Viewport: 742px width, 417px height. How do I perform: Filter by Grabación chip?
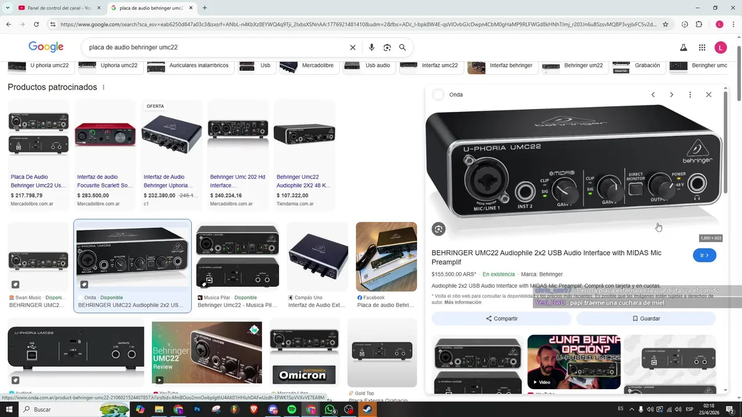click(638, 65)
